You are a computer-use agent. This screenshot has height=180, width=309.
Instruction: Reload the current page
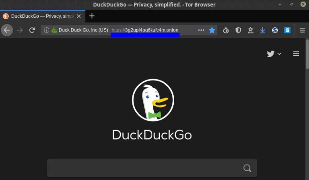click(x=32, y=30)
